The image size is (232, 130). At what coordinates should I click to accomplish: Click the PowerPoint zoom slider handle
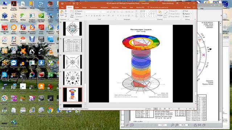[x=179, y=109]
